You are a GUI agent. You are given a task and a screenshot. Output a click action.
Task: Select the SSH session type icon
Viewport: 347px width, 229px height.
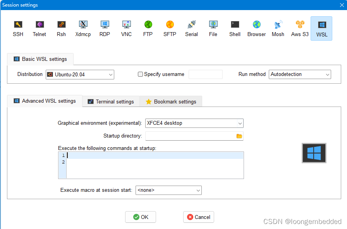pyautogui.click(x=18, y=29)
